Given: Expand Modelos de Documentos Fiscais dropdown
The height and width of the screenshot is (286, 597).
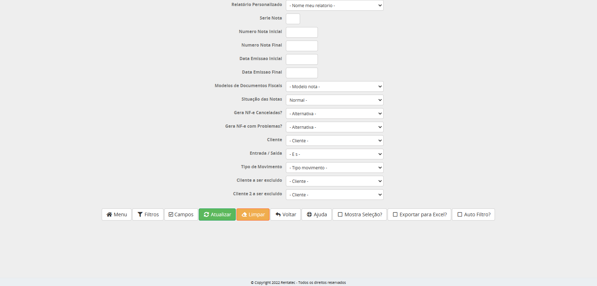Looking at the screenshot, I should (x=334, y=87).
